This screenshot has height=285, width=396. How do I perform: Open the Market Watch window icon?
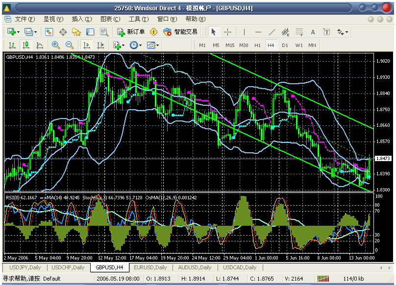(49, 32)
